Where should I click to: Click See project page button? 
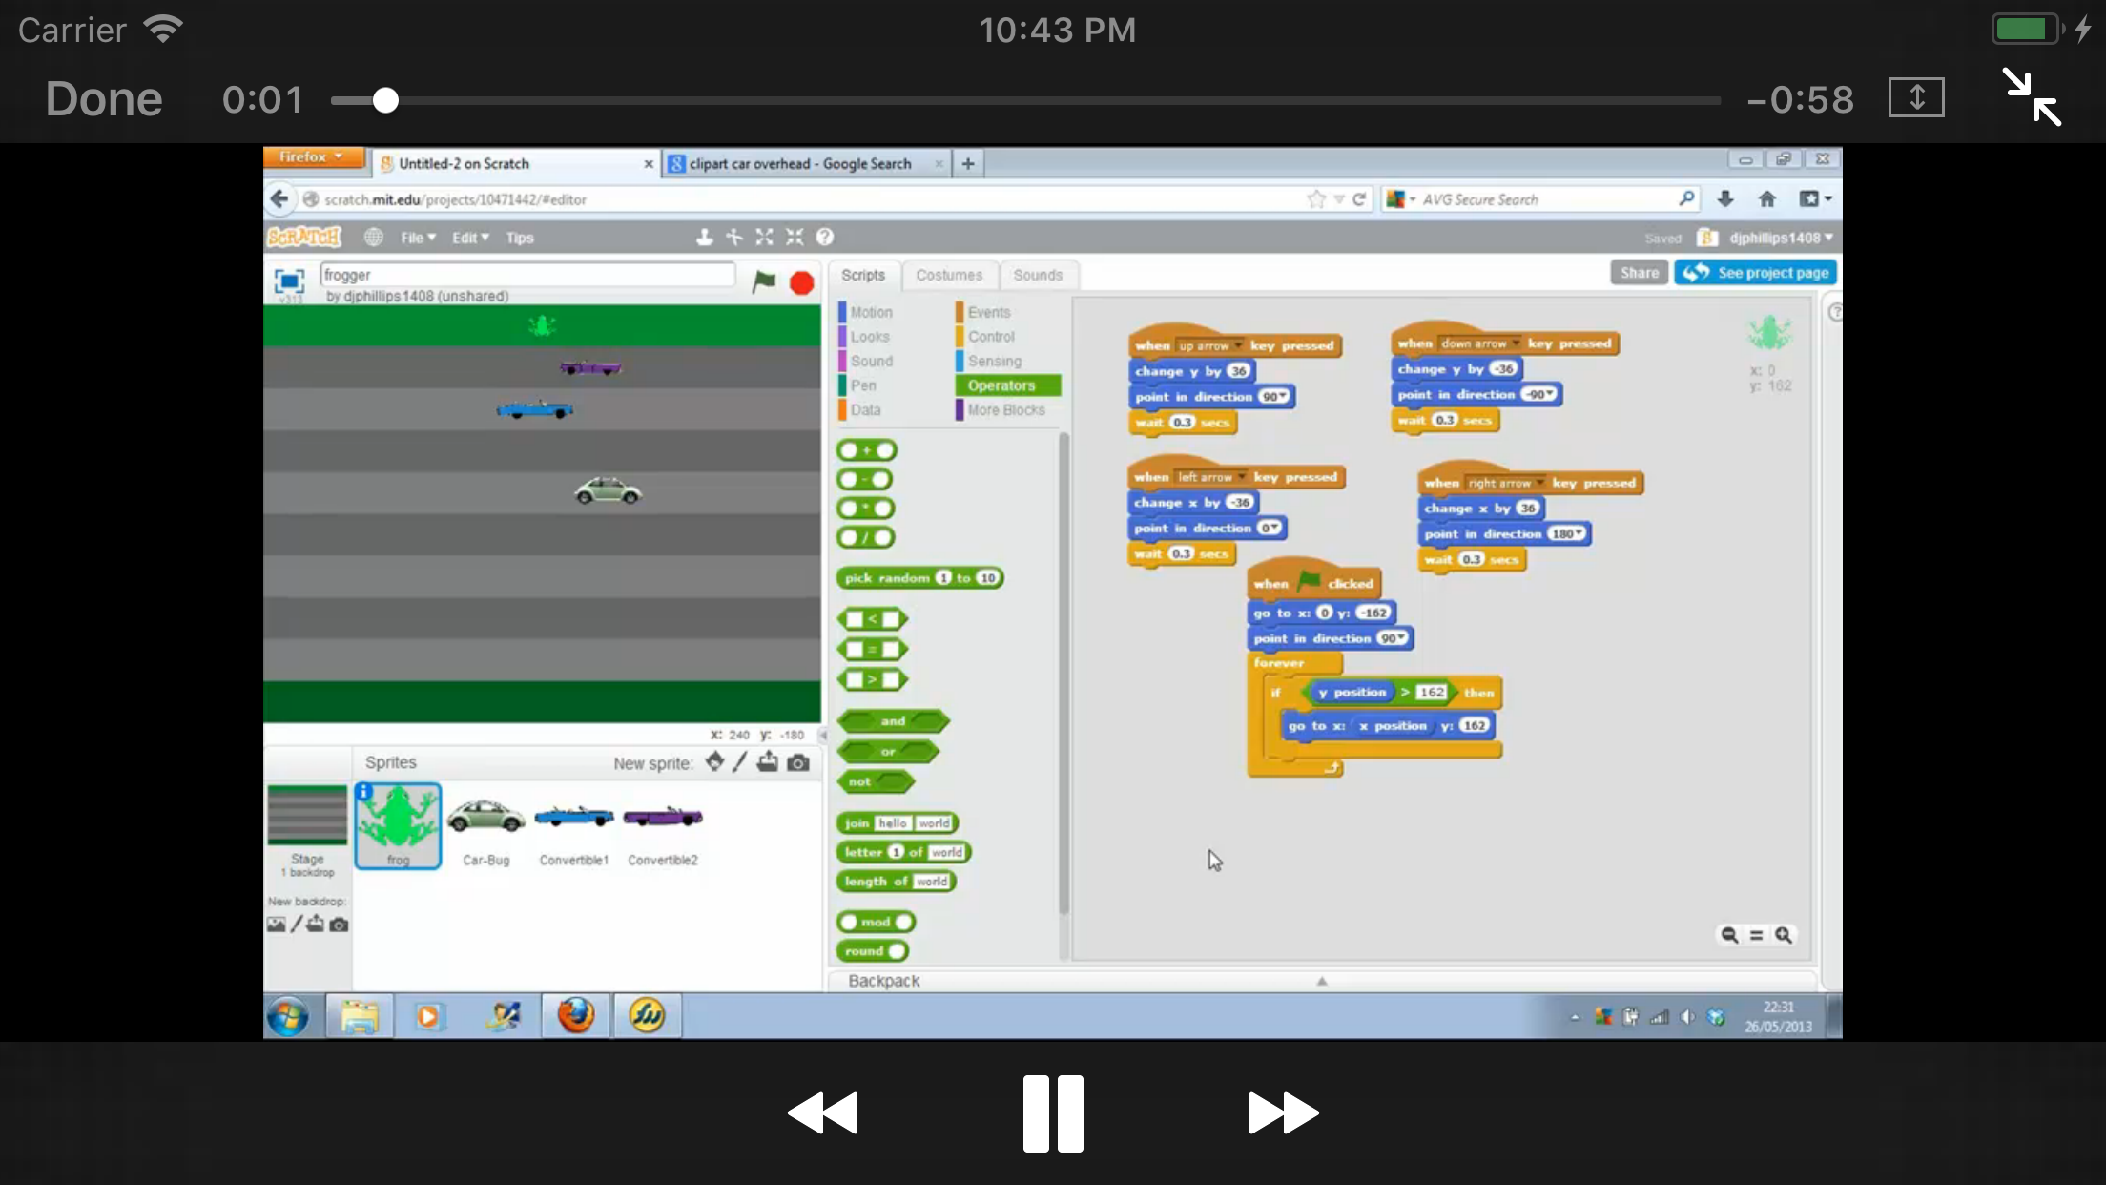click(1755, 273)
